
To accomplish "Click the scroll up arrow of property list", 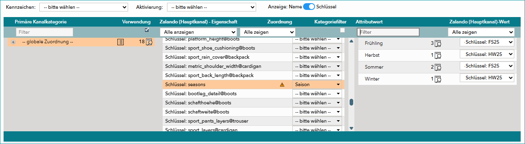I will click(x=351, y=41).
